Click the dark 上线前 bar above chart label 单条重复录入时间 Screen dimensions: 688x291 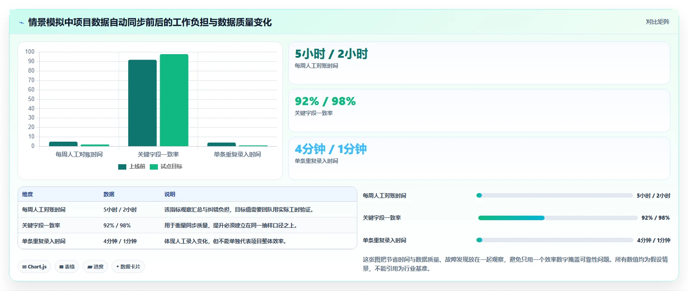[x=222, y=144]
